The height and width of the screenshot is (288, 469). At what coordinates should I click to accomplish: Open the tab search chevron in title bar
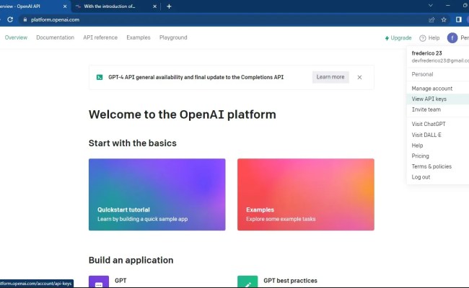tap(431, 5)
